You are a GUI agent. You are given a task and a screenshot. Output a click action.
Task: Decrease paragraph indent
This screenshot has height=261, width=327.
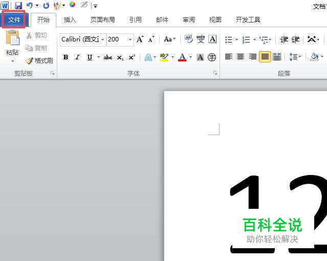284,39
